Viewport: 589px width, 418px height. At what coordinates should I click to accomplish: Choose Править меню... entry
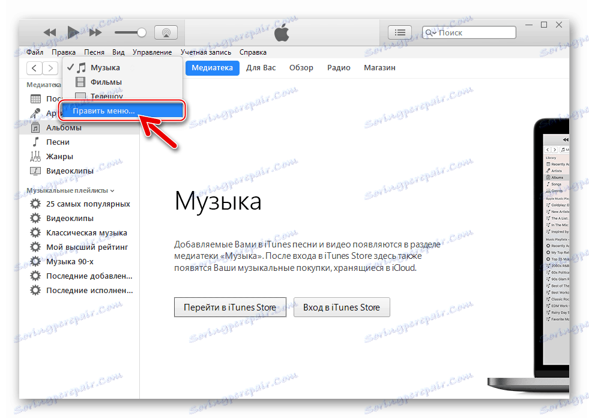click(122, 111)
